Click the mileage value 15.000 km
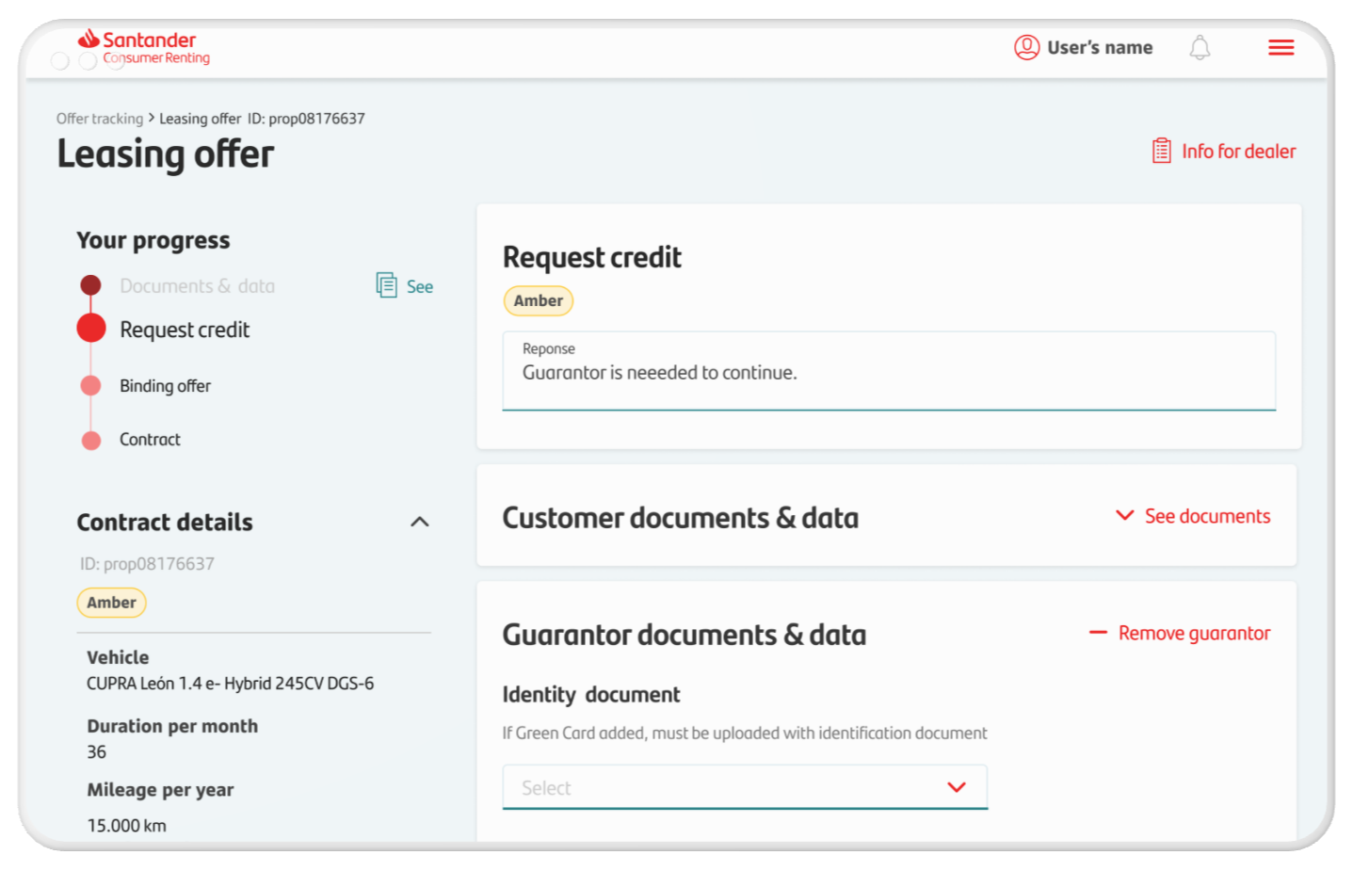This screenshot has height=871, width=1353. tap(126, 826)
